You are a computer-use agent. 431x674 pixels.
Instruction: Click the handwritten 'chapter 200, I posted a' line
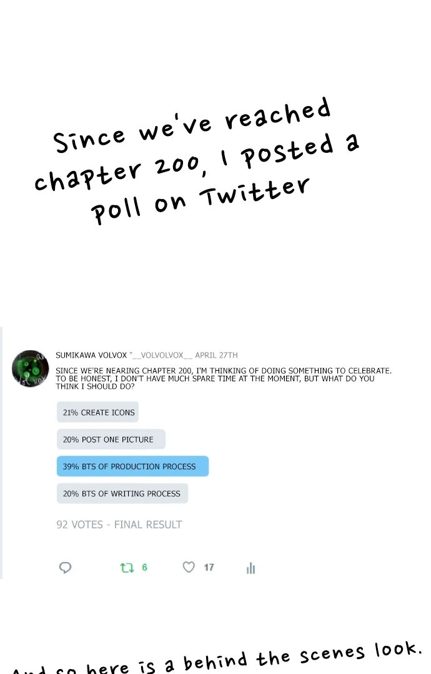(x=197, y=162)
